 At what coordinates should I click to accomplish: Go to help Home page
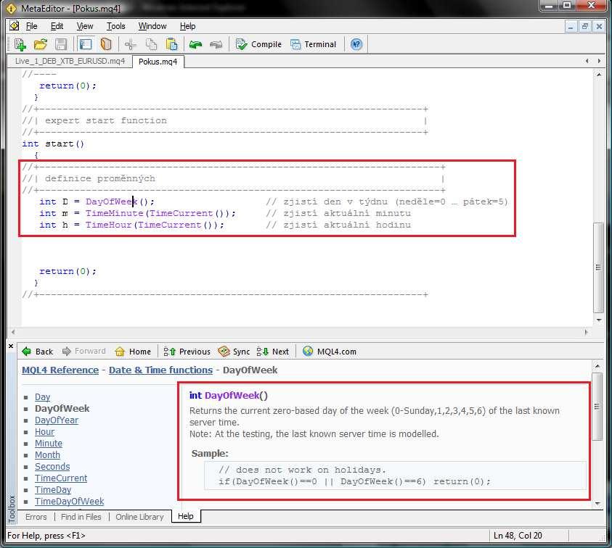click(x=133, y=351)
